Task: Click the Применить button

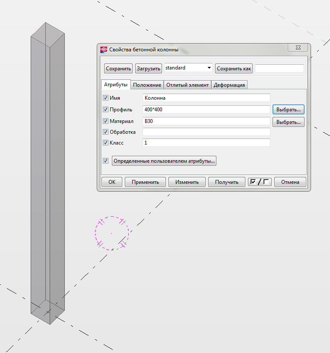Action: 145,182
